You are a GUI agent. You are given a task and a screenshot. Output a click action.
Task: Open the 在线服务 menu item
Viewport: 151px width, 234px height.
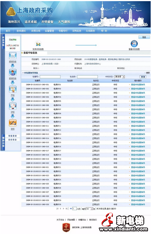point(90,31)
